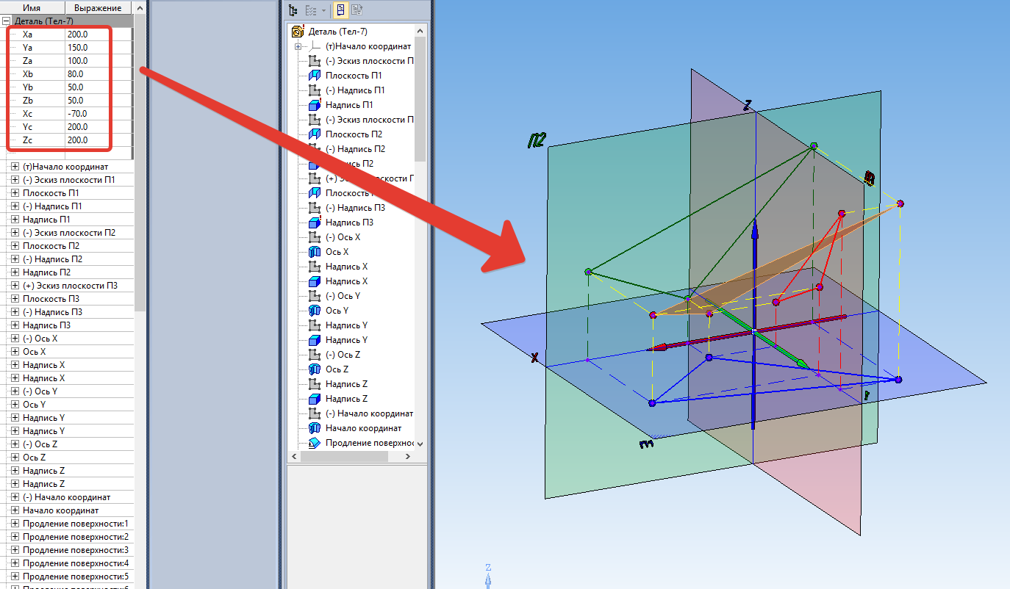Click the vertical scrollbar thumb of model tree

tap(420, 99)
